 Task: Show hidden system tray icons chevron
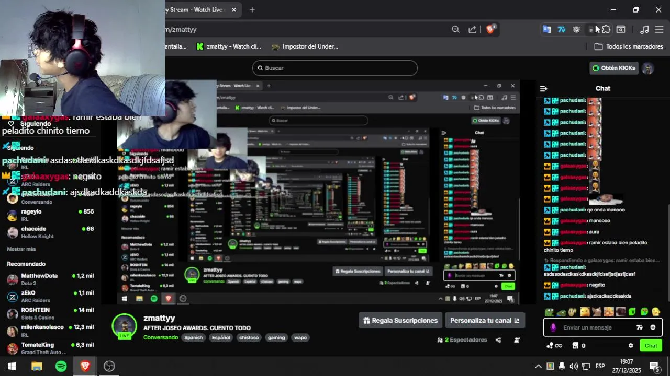pyautogui.click(x=538, y=366)
